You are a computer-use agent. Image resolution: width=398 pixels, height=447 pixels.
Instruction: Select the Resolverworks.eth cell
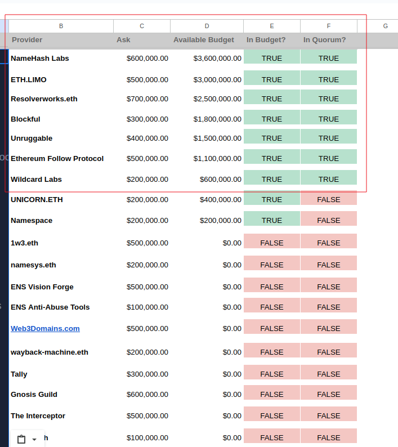pyautogui.click(x=44, y=99)
